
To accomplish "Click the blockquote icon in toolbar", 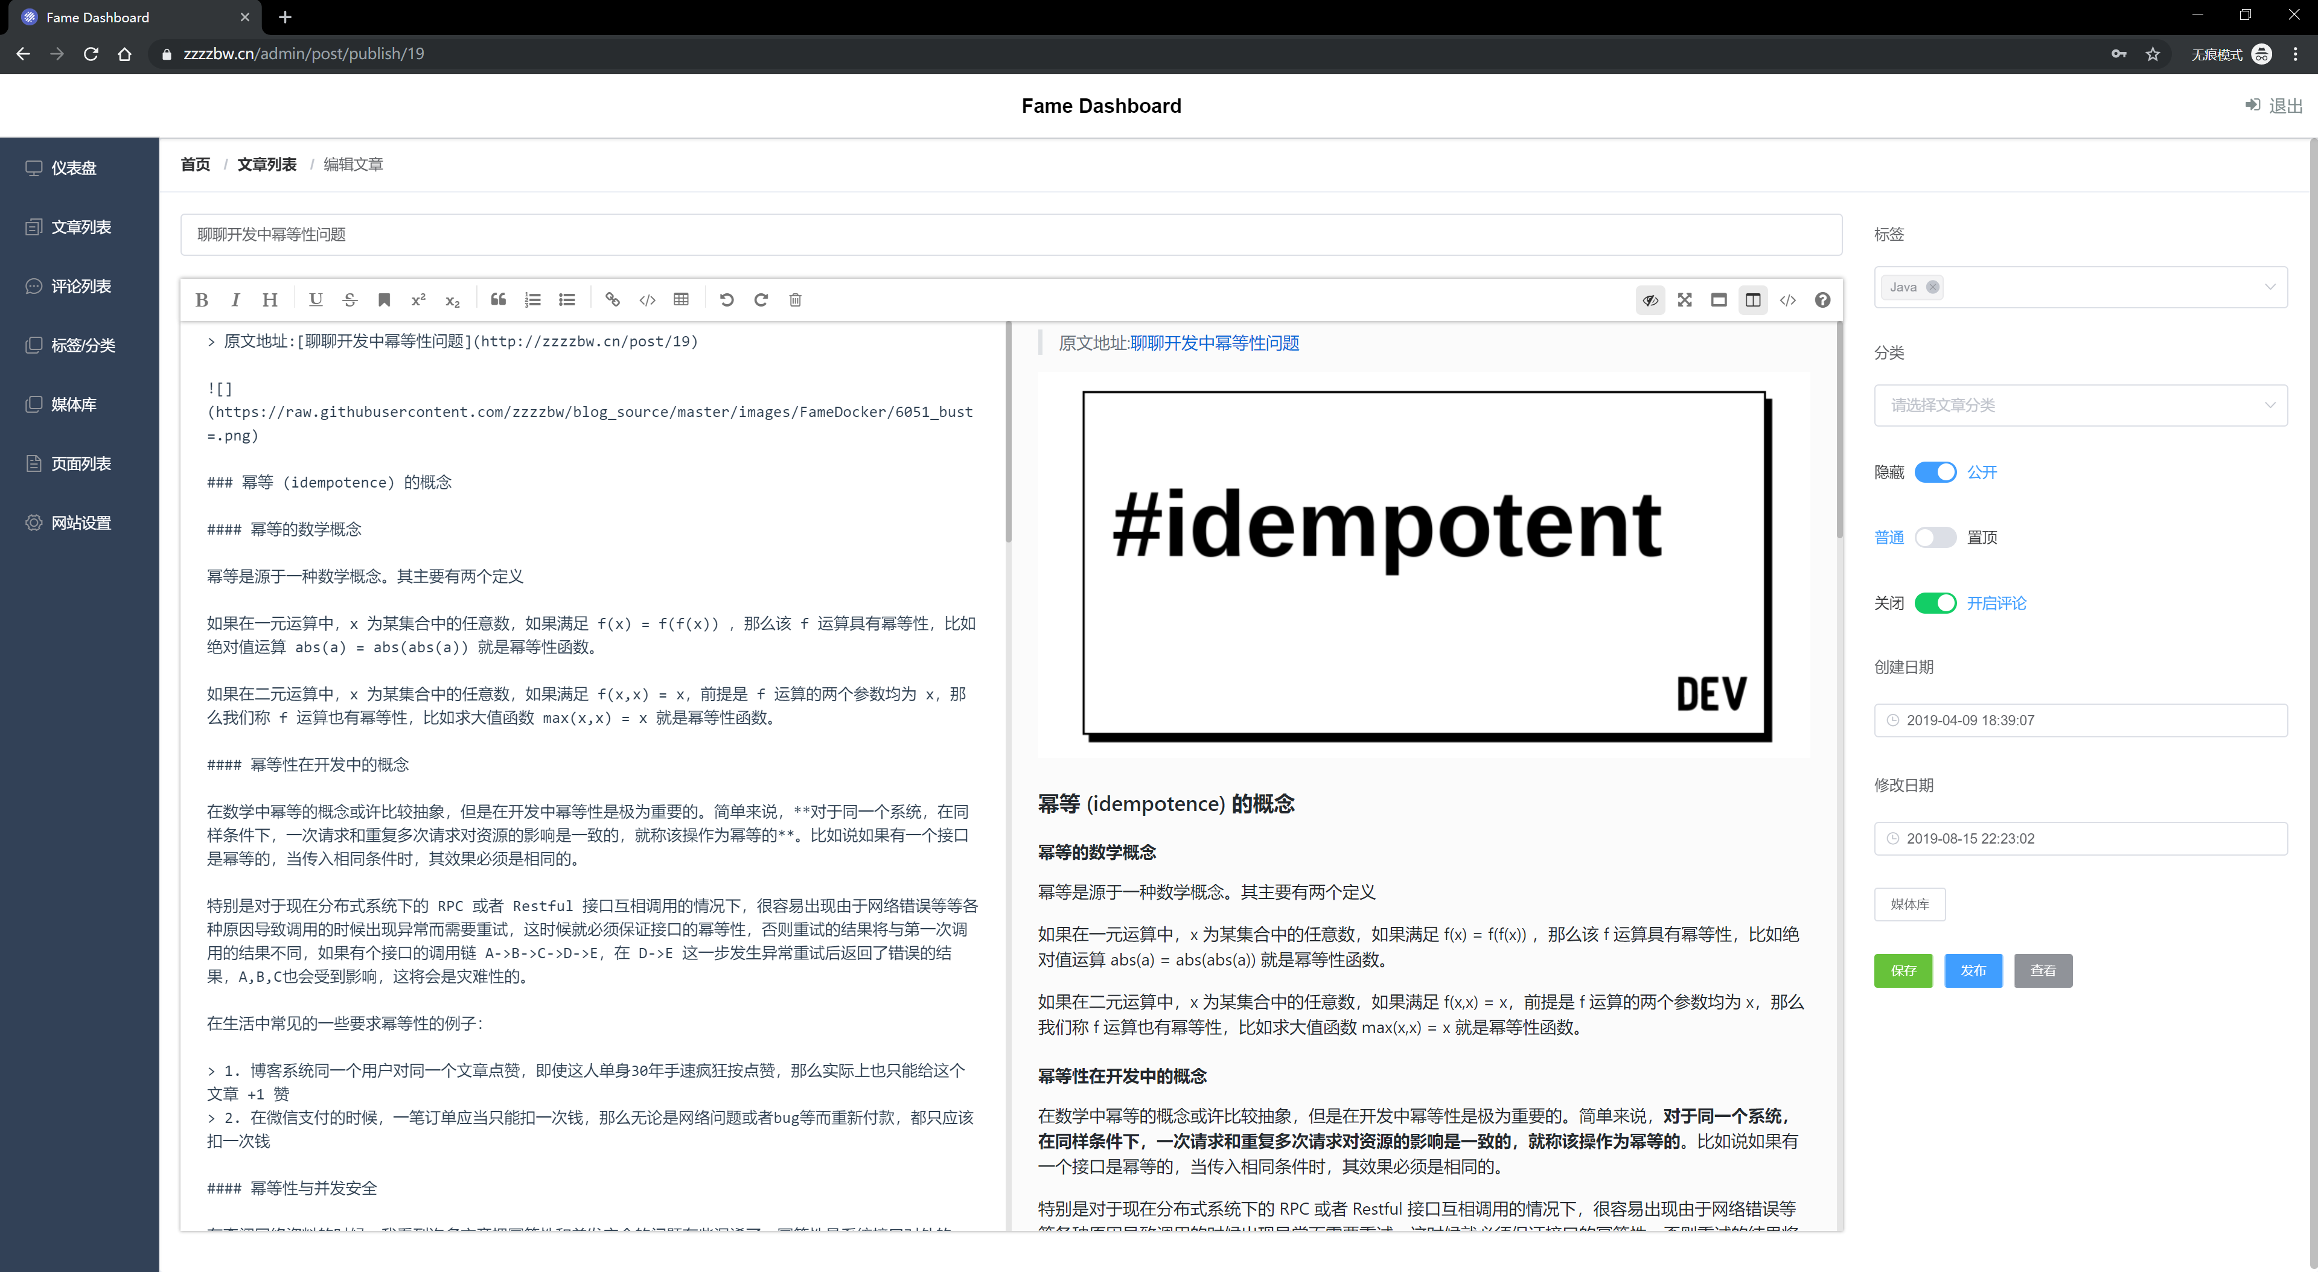I will coord(497,299).
